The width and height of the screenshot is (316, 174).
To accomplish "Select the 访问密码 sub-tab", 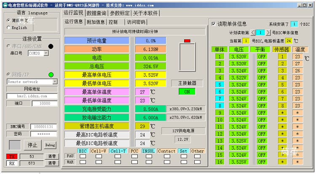I will (x=136, y=22).
